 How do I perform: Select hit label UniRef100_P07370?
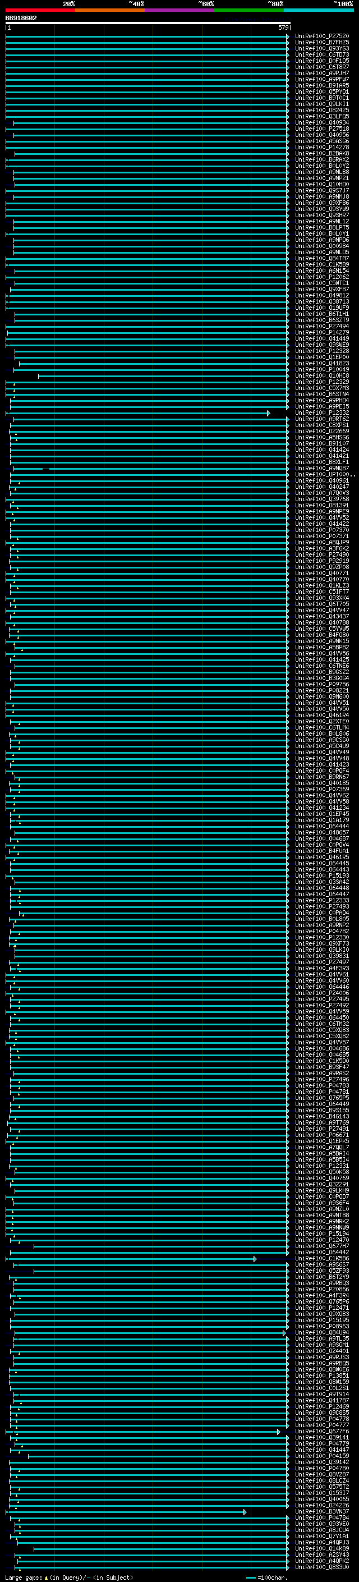click(322, 530)
